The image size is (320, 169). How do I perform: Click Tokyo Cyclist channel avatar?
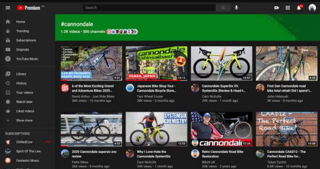coord(260,153)
